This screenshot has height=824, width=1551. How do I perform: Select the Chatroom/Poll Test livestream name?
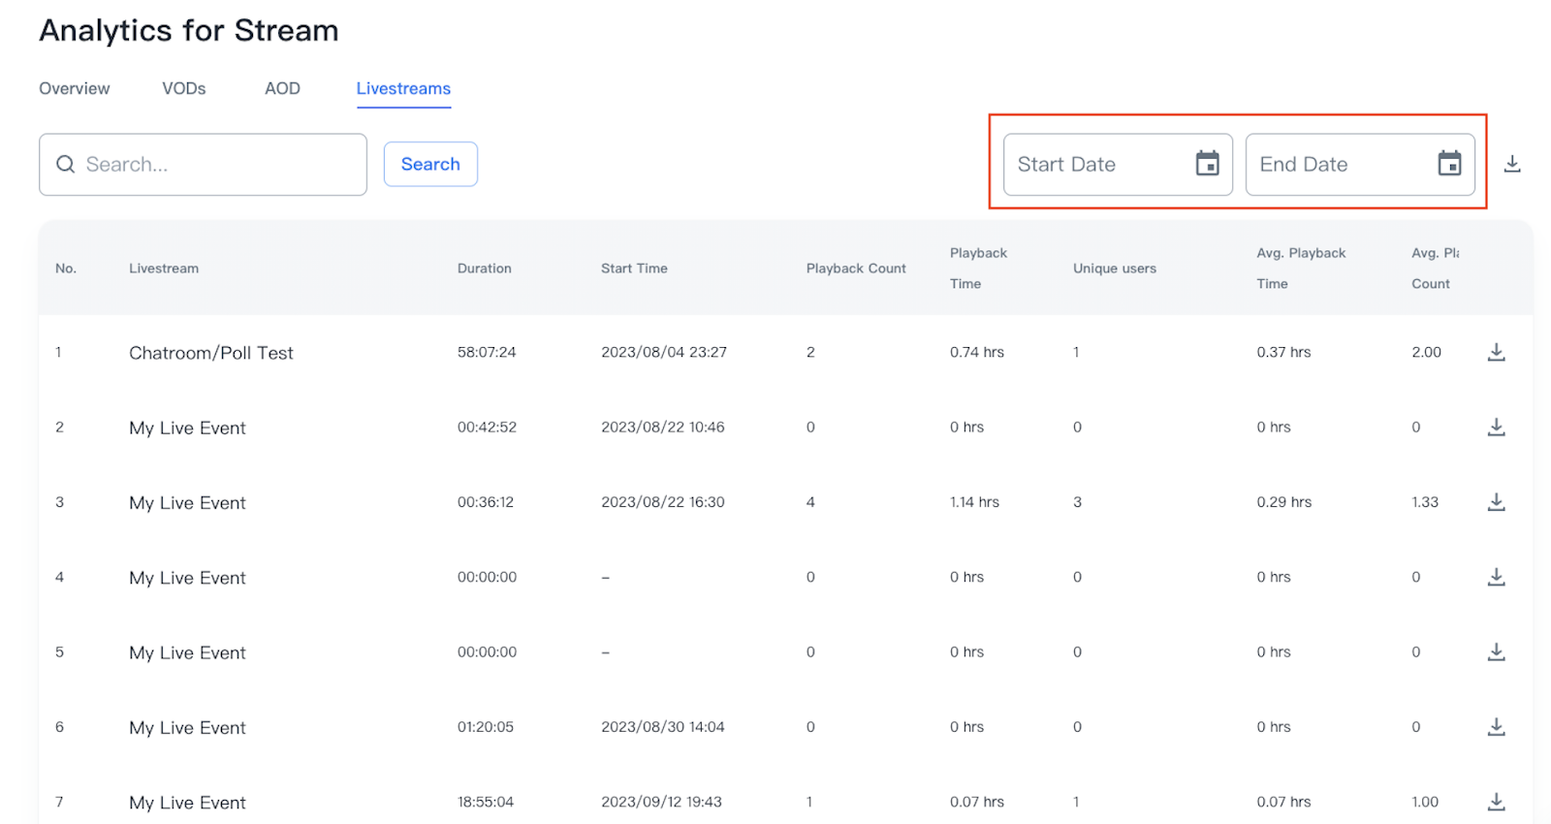tap(211, 353)
